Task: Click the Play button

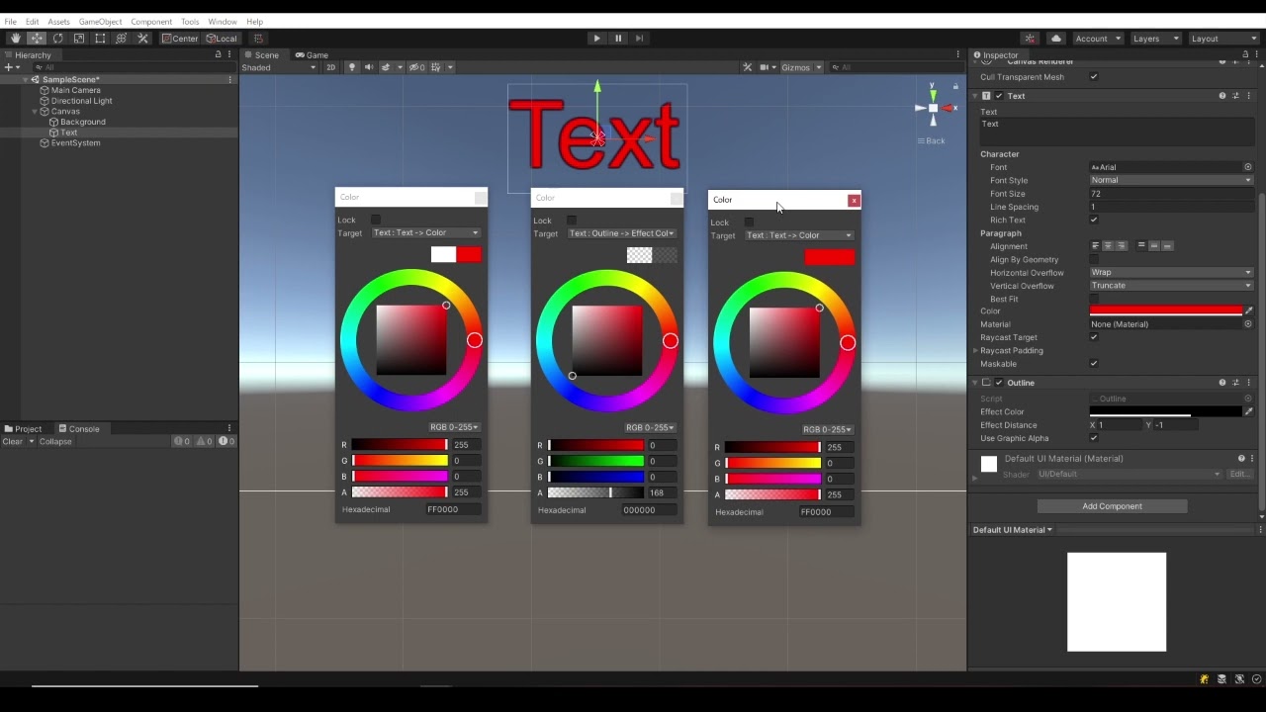Action: tap(596, 39)
